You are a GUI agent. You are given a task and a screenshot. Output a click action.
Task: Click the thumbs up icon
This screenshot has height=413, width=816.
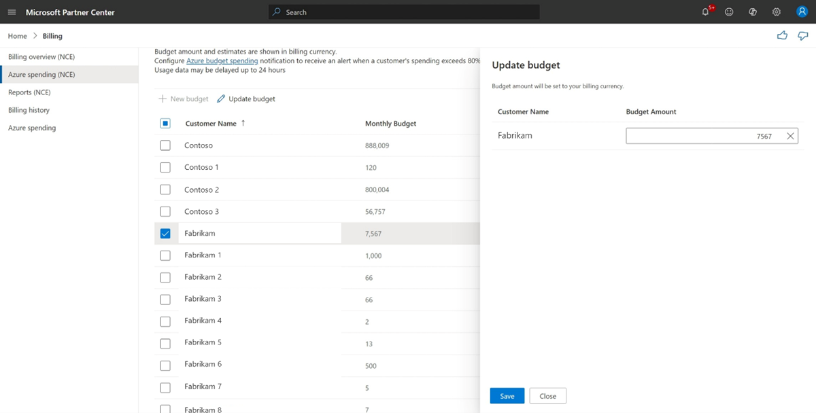(x=782, y=35)
